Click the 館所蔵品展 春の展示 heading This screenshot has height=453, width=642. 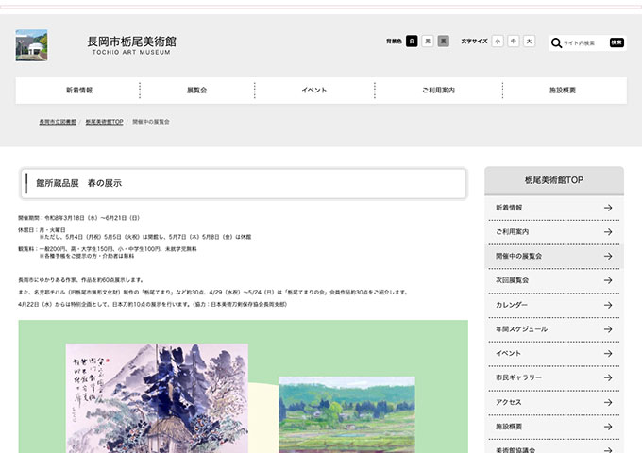[79, 183]
